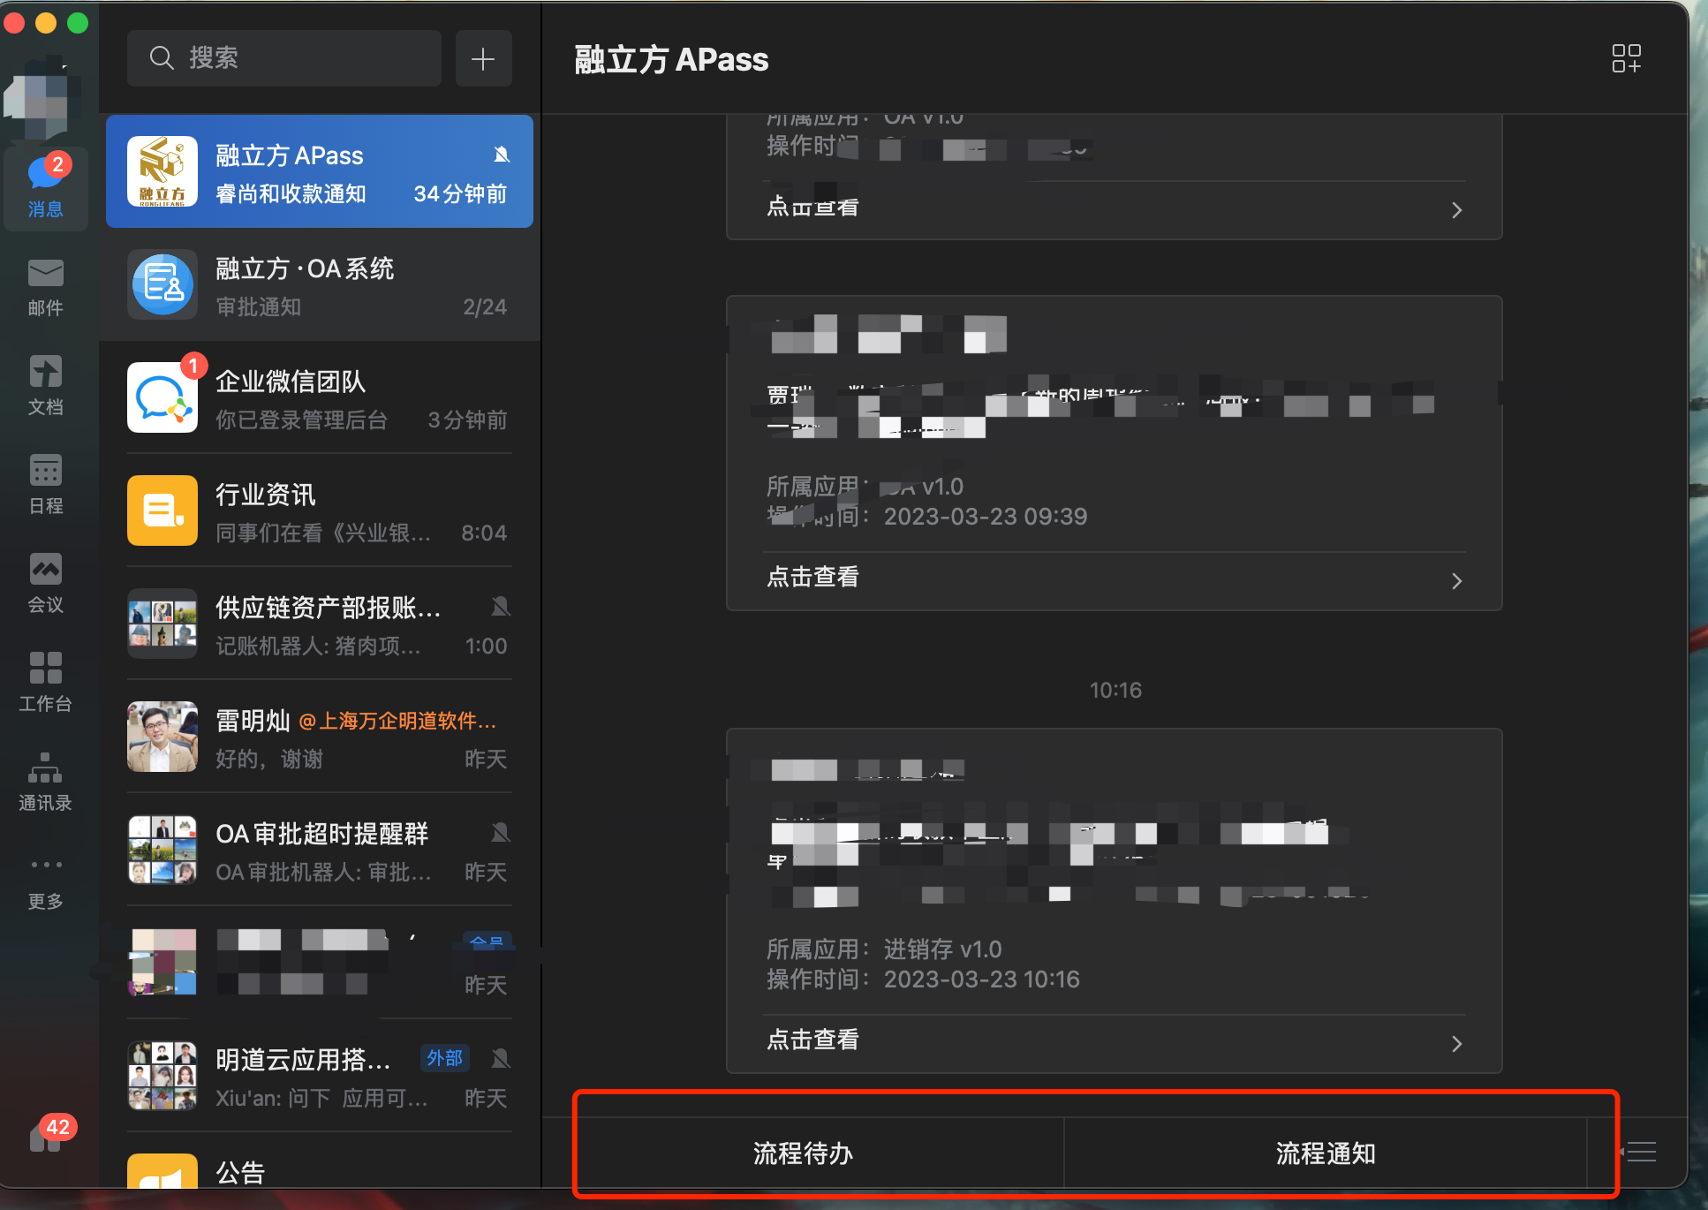
Task: Open the 流程待办 bottom menu
Action: 803,1153
